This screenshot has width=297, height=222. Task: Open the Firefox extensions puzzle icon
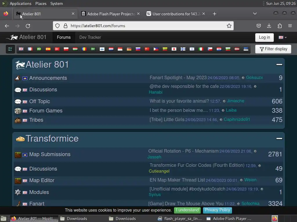pos(280,26)
